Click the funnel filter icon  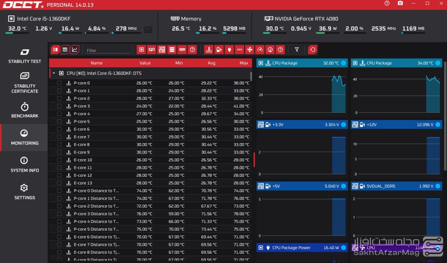pyautogui.click(x=297, y=50)
